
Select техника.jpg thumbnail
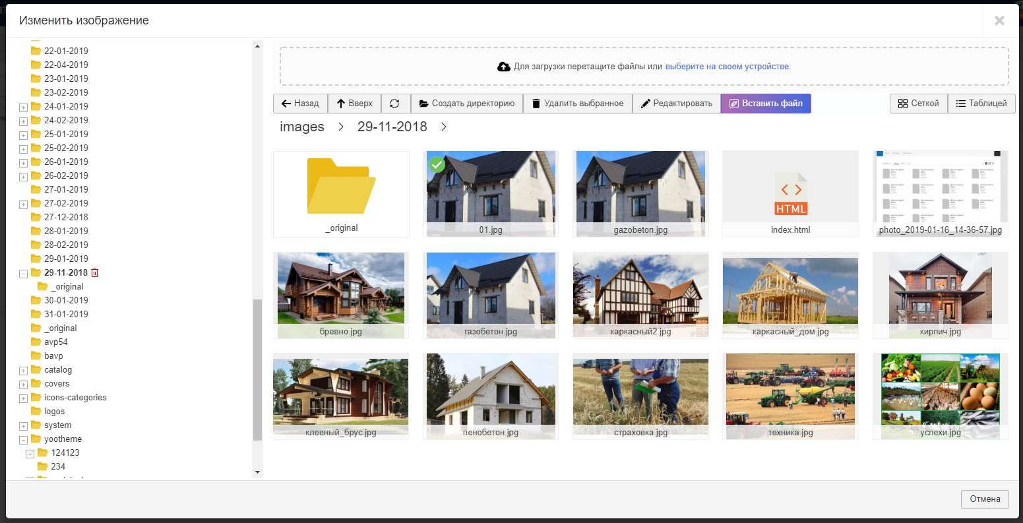coord(790,396)
